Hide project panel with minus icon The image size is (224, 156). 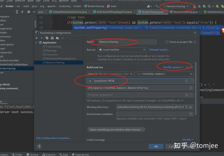[34, 12]
